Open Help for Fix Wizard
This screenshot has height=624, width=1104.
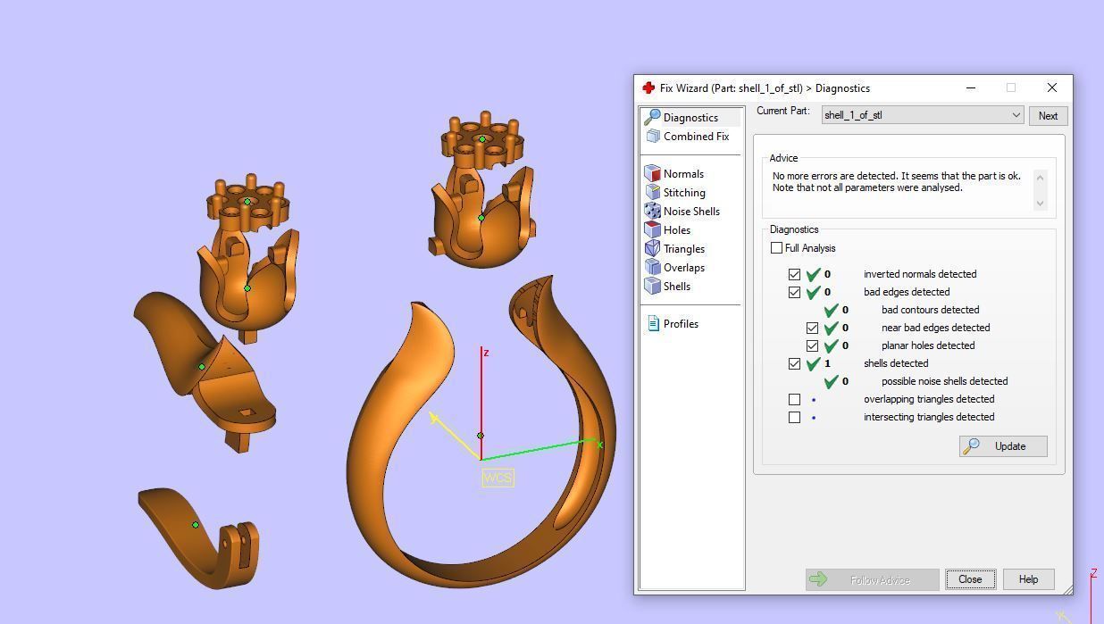[x=1028, y=579]
